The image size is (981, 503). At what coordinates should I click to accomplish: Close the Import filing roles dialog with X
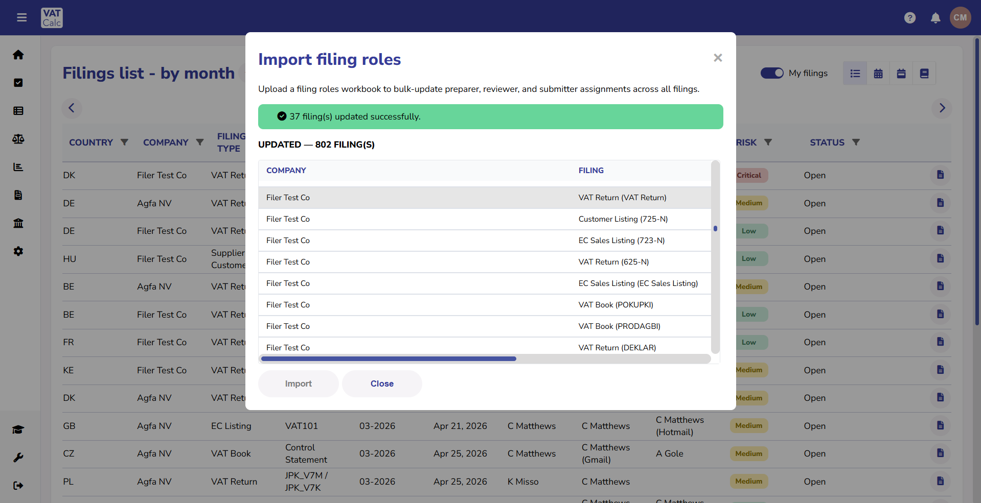[x=718, y=58]
